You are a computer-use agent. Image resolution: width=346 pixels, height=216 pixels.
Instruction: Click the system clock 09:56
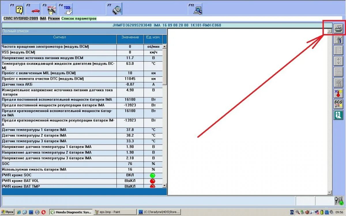(x=340, y=212)
